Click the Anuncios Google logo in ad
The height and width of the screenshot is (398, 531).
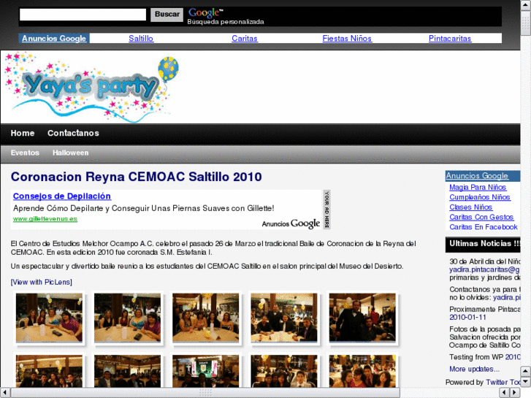[x=291, y=223]
